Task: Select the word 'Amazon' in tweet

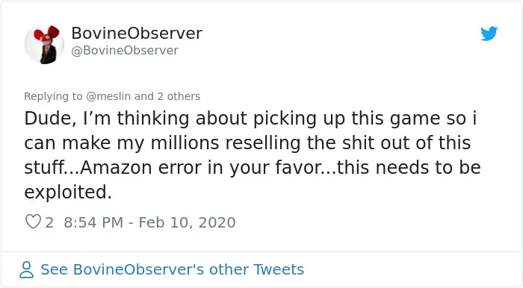Action: [116, 167]
